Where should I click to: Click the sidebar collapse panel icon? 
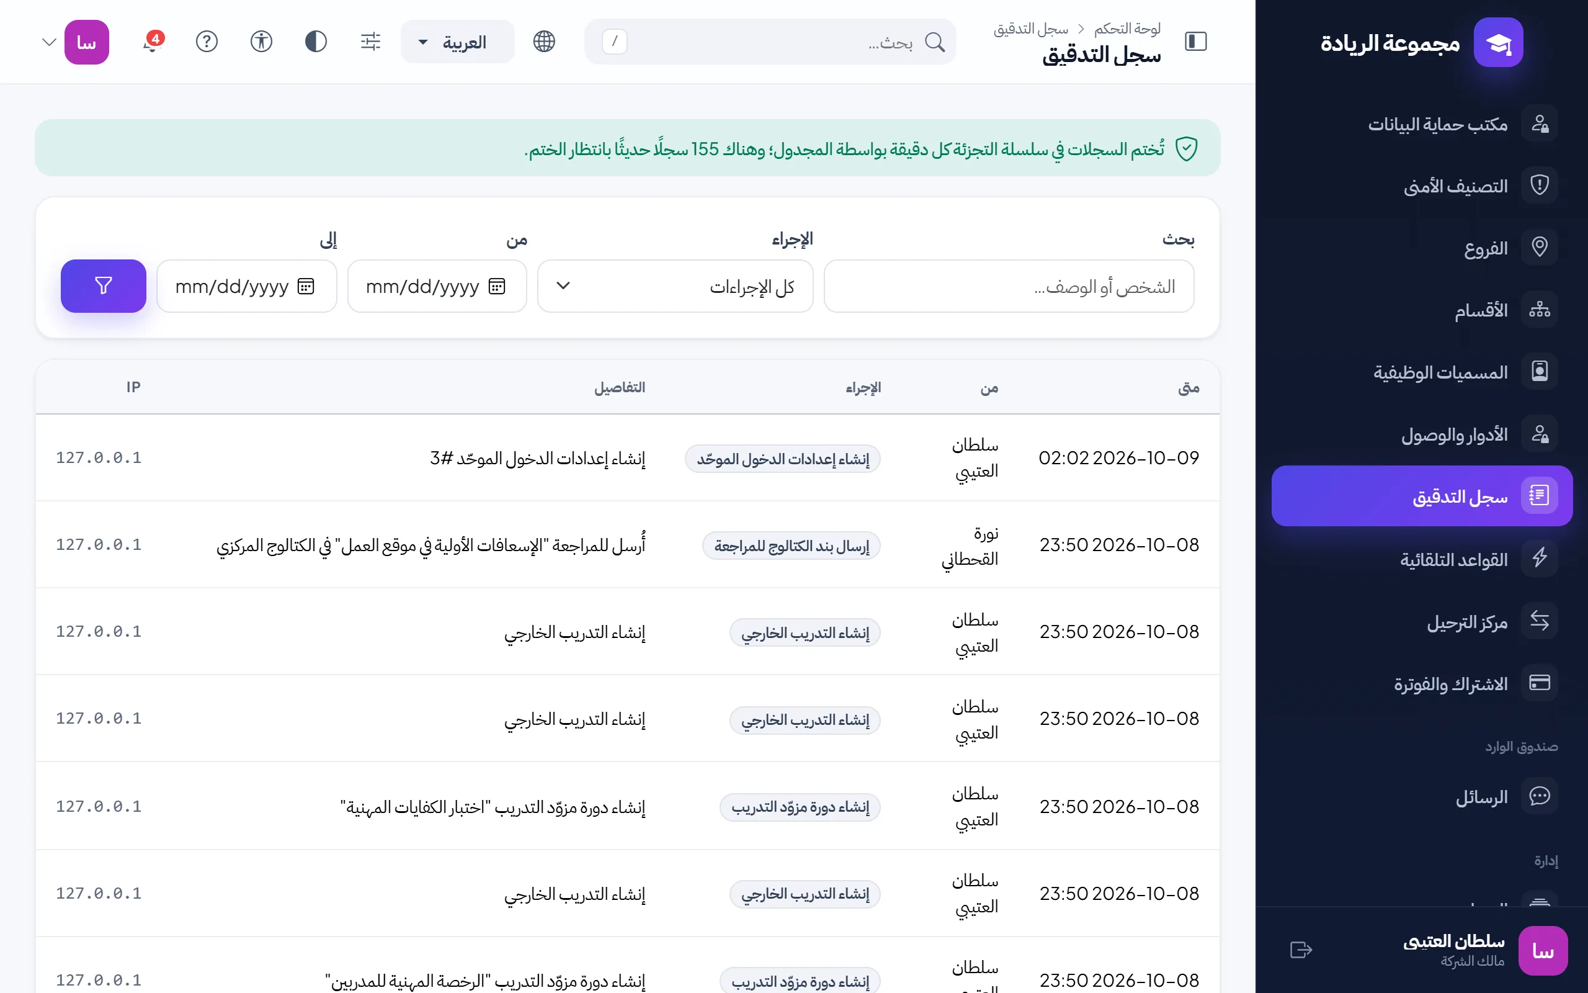(x=1195, y=42)
